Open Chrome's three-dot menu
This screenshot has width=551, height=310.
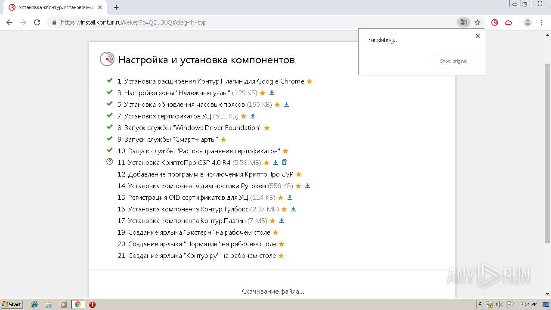pos(542,22)
